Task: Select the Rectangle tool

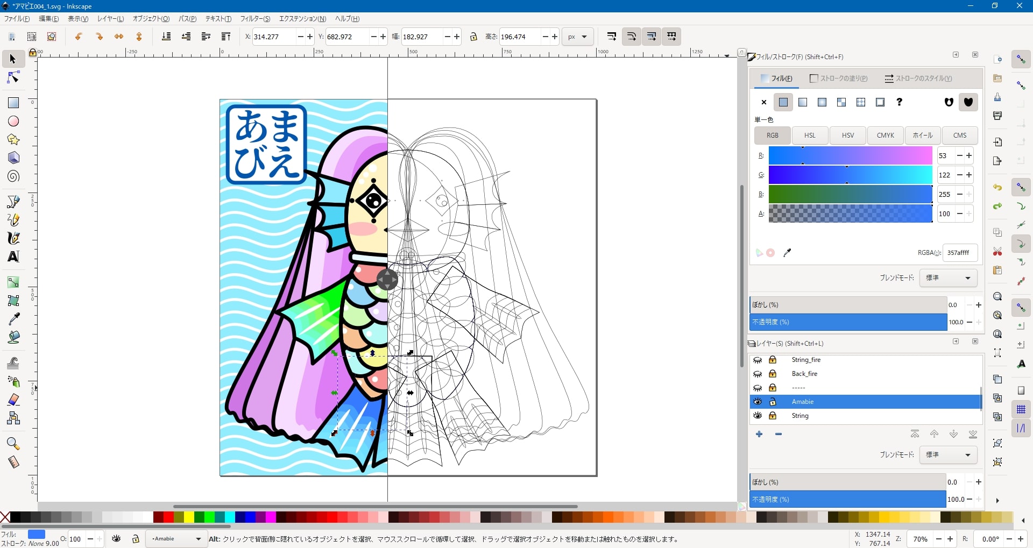Action: (x=13, y=103)
